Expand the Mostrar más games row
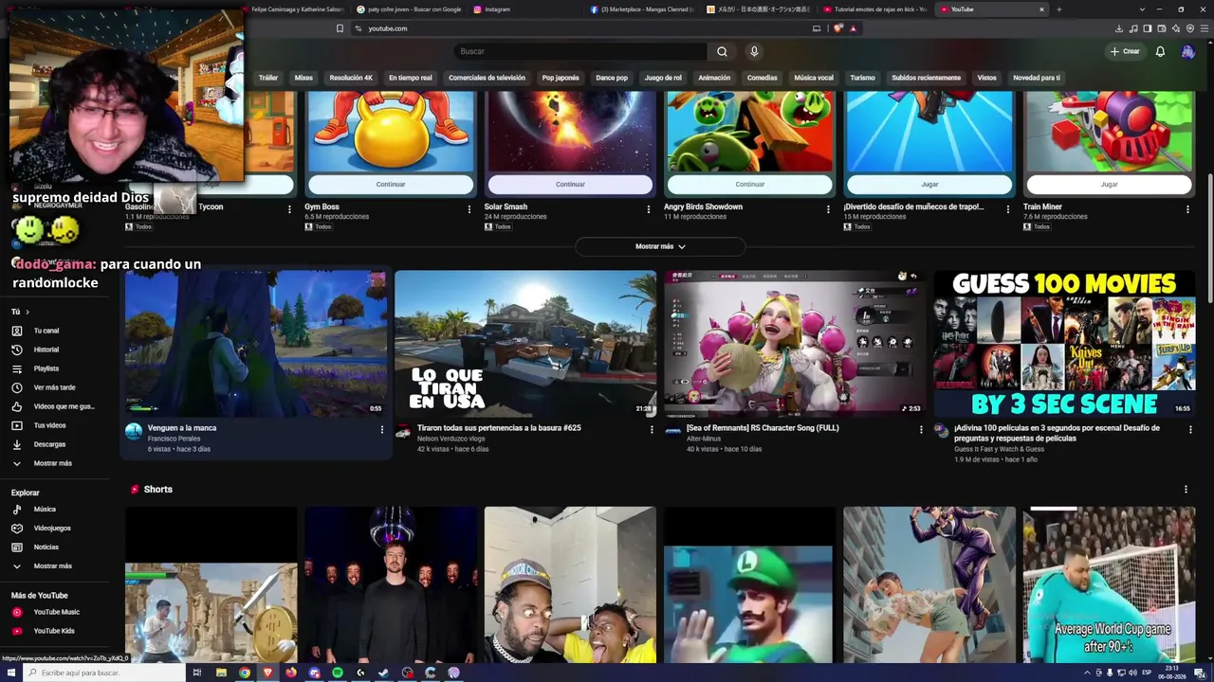 coord(660,246)
